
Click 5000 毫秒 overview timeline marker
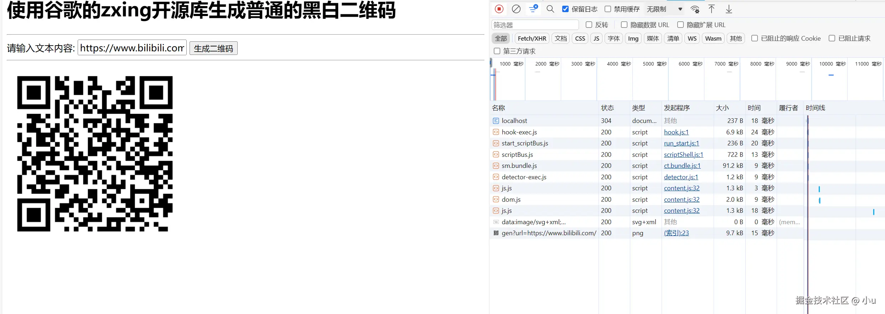pos(654,64)
